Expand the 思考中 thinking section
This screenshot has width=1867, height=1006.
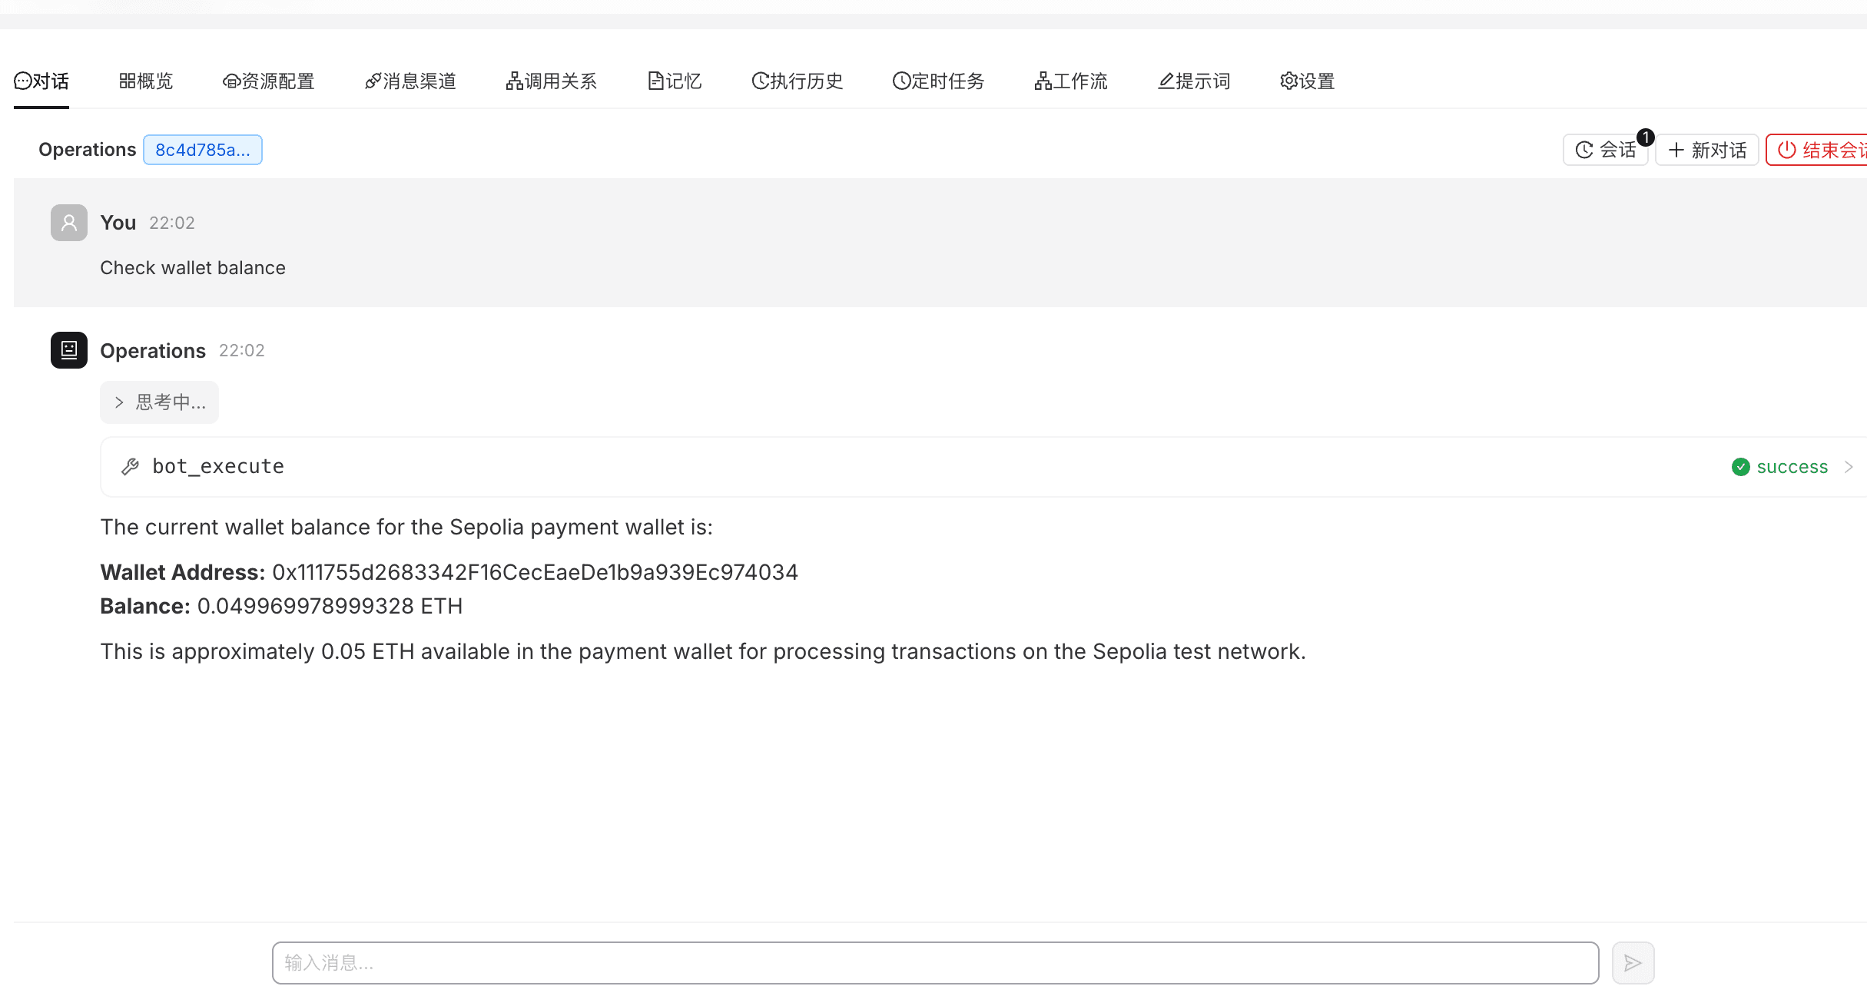tap(160, 402)
